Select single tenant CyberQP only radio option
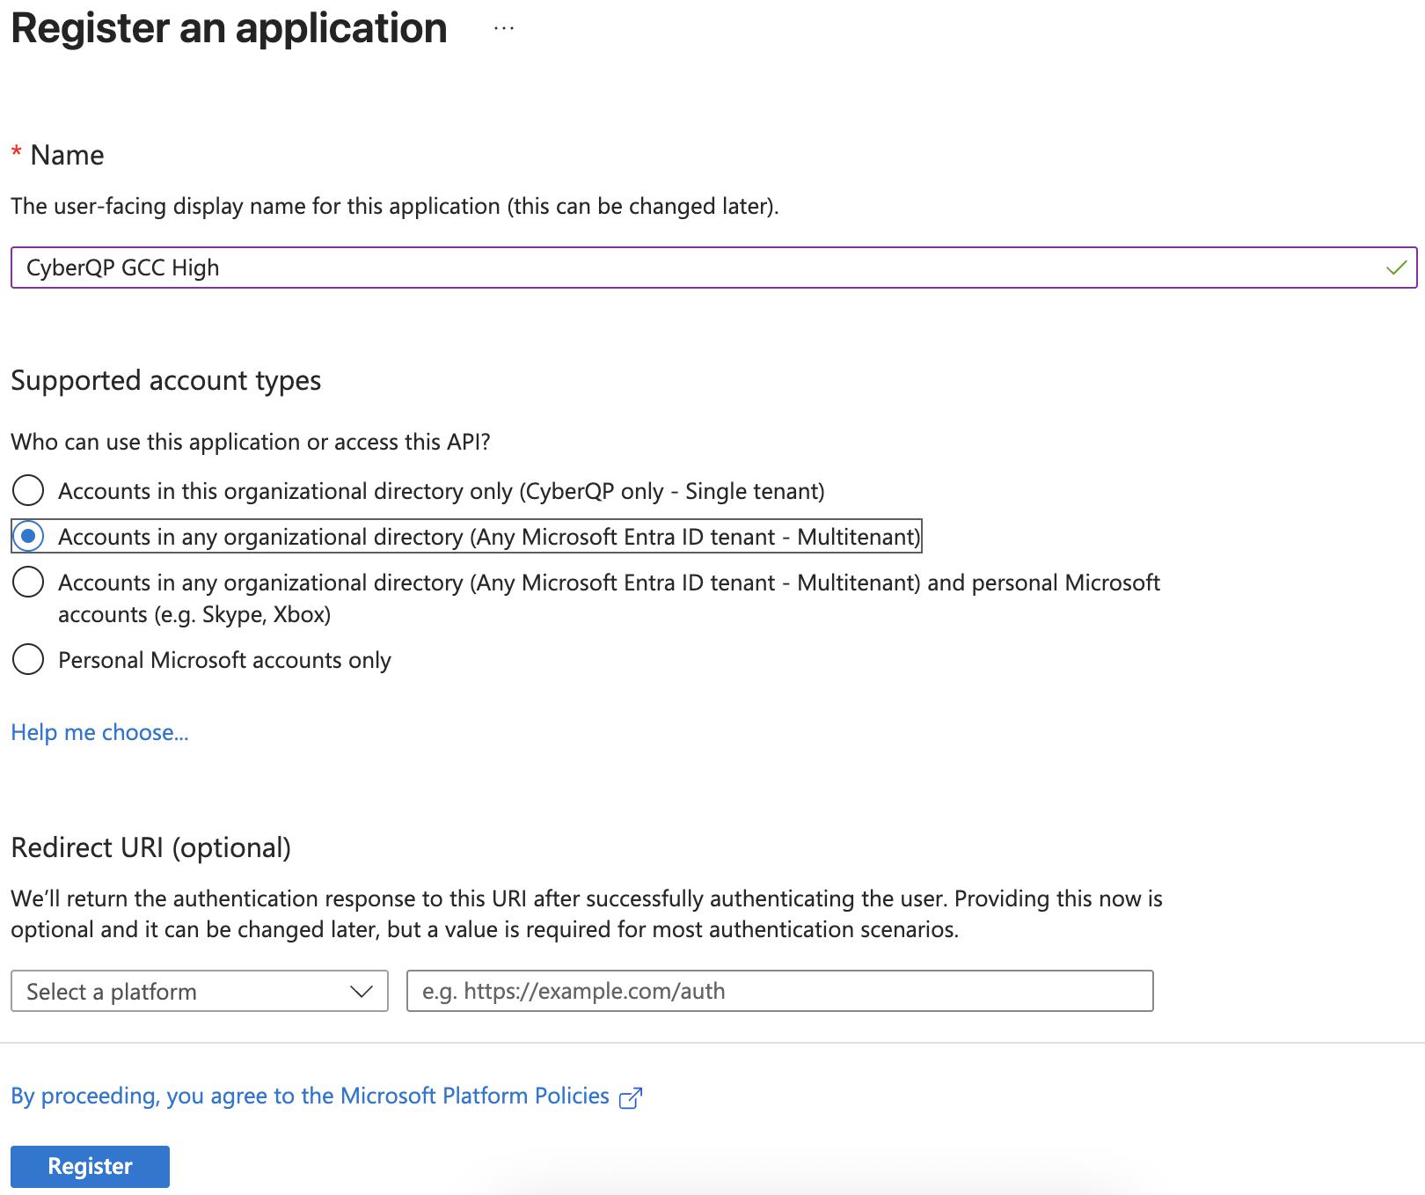1425x1195 pixels. pyautogui.click(x=28, y=490)
